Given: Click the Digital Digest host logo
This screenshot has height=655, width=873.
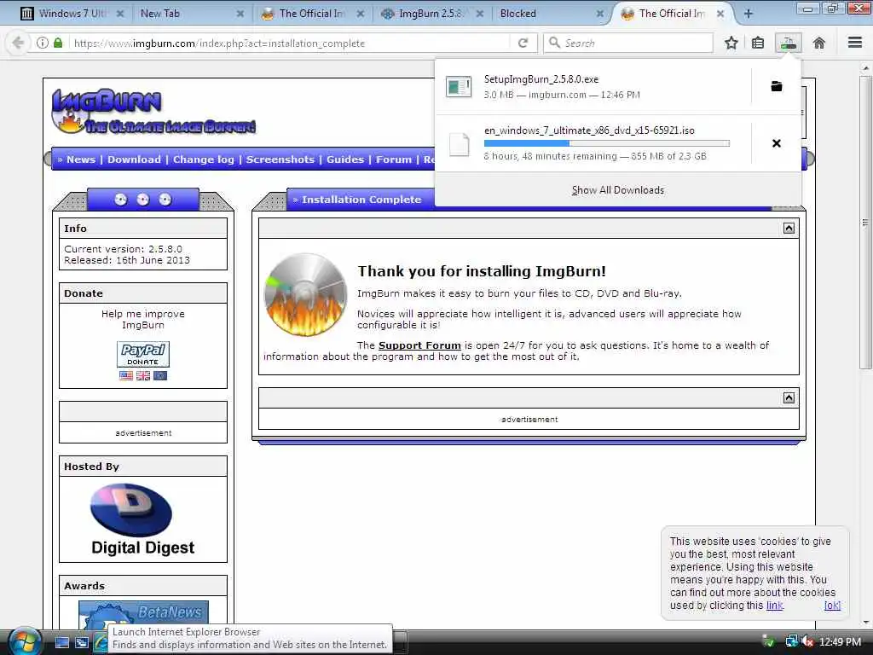Looking at the screenshot, I should coord(142,519).
